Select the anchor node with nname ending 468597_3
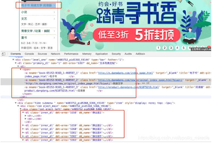 click(118, 89)
